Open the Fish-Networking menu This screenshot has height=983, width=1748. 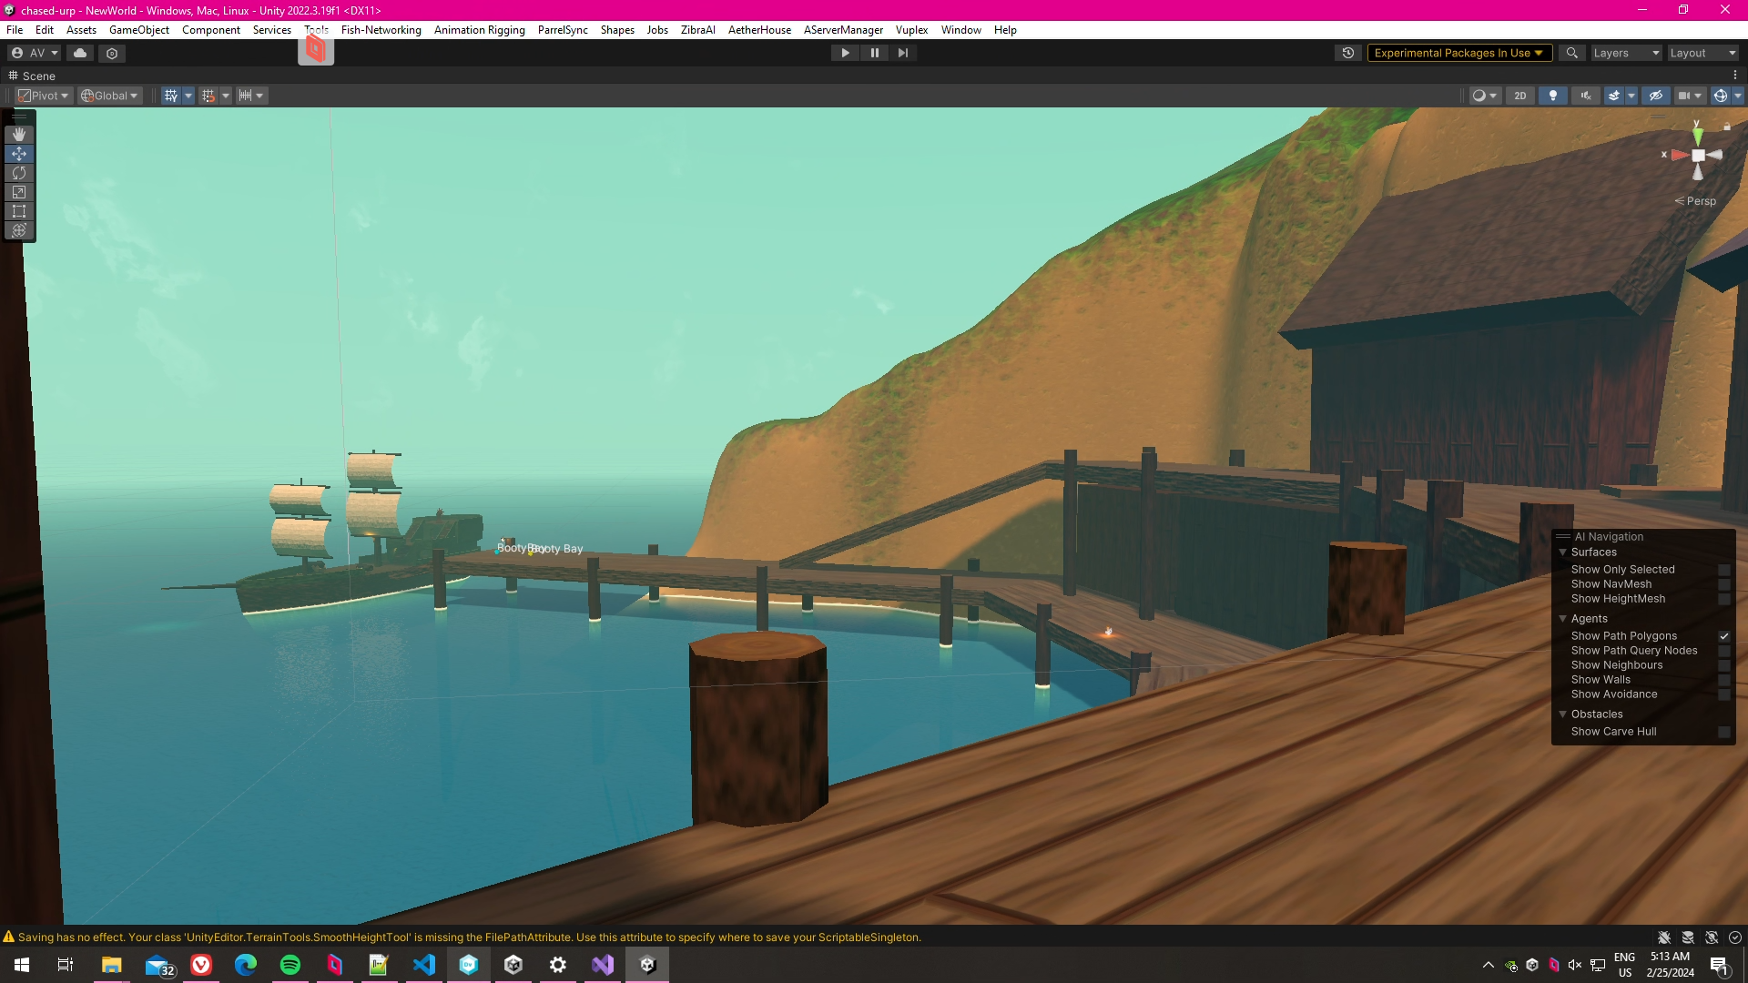(x=381, y=30)
